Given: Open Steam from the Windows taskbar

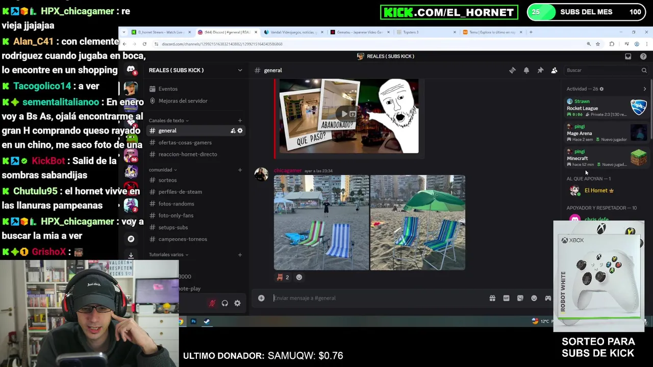Looking at the screenshot, I should [207, 321].
